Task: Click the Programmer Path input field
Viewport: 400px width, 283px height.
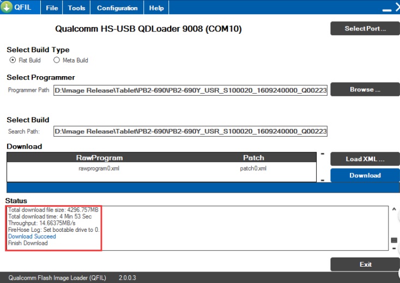Action: pos(190,90)
